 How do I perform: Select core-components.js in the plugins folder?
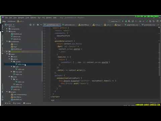coord(19,94)
